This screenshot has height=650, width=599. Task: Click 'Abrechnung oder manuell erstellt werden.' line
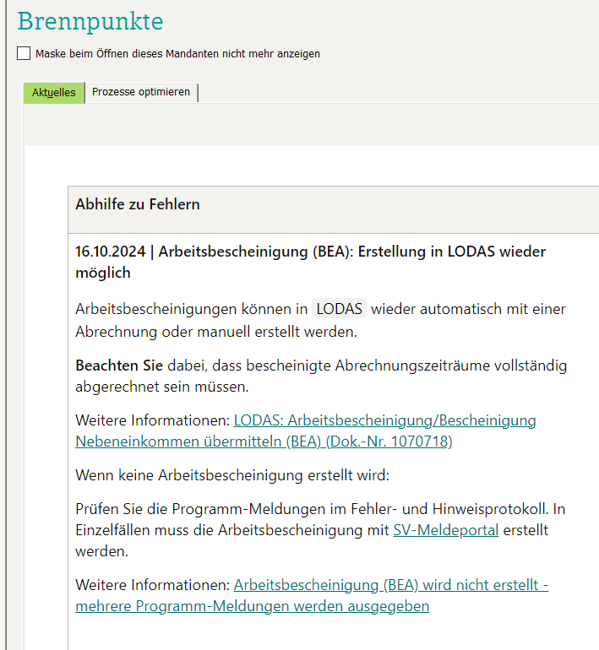pyautogui.click(x=215, y=331)
